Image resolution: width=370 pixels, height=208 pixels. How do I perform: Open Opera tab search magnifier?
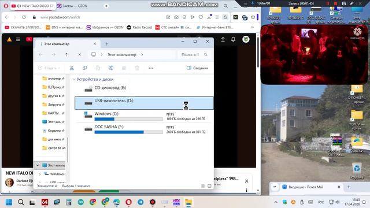pyautogui.click(x=226, y=6)
